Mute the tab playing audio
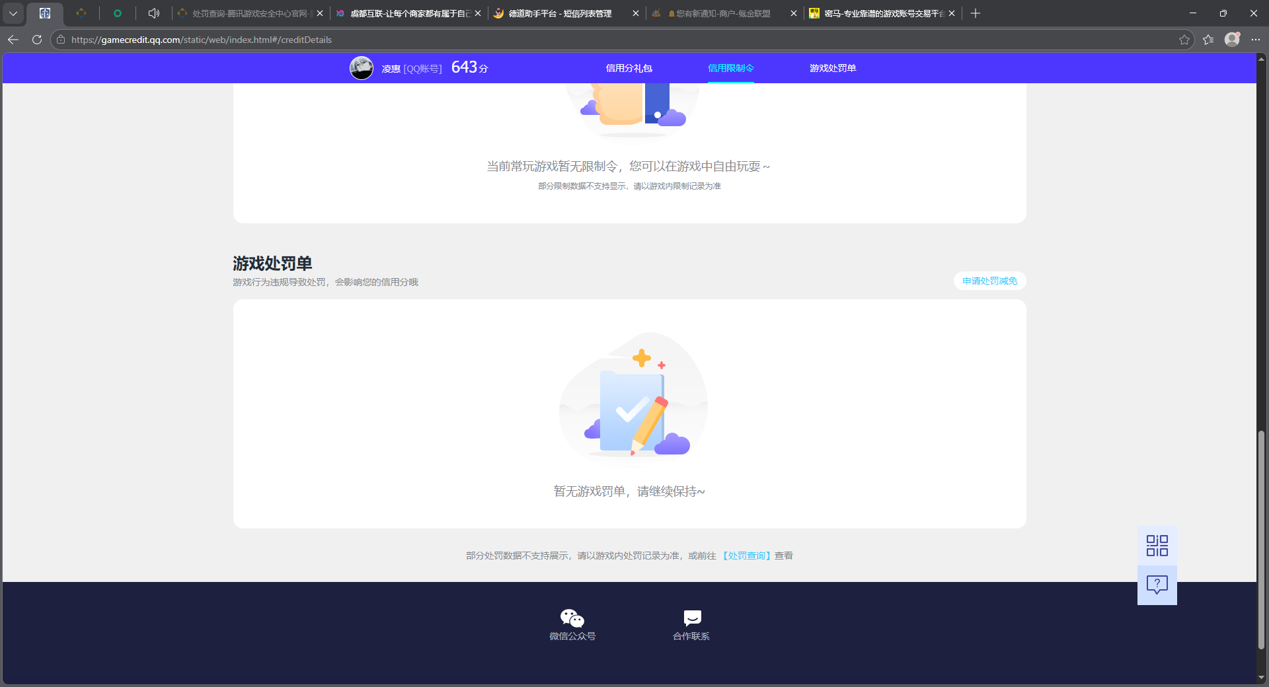This screenshot has width=1269, height=687. click(x=153, y=13)
